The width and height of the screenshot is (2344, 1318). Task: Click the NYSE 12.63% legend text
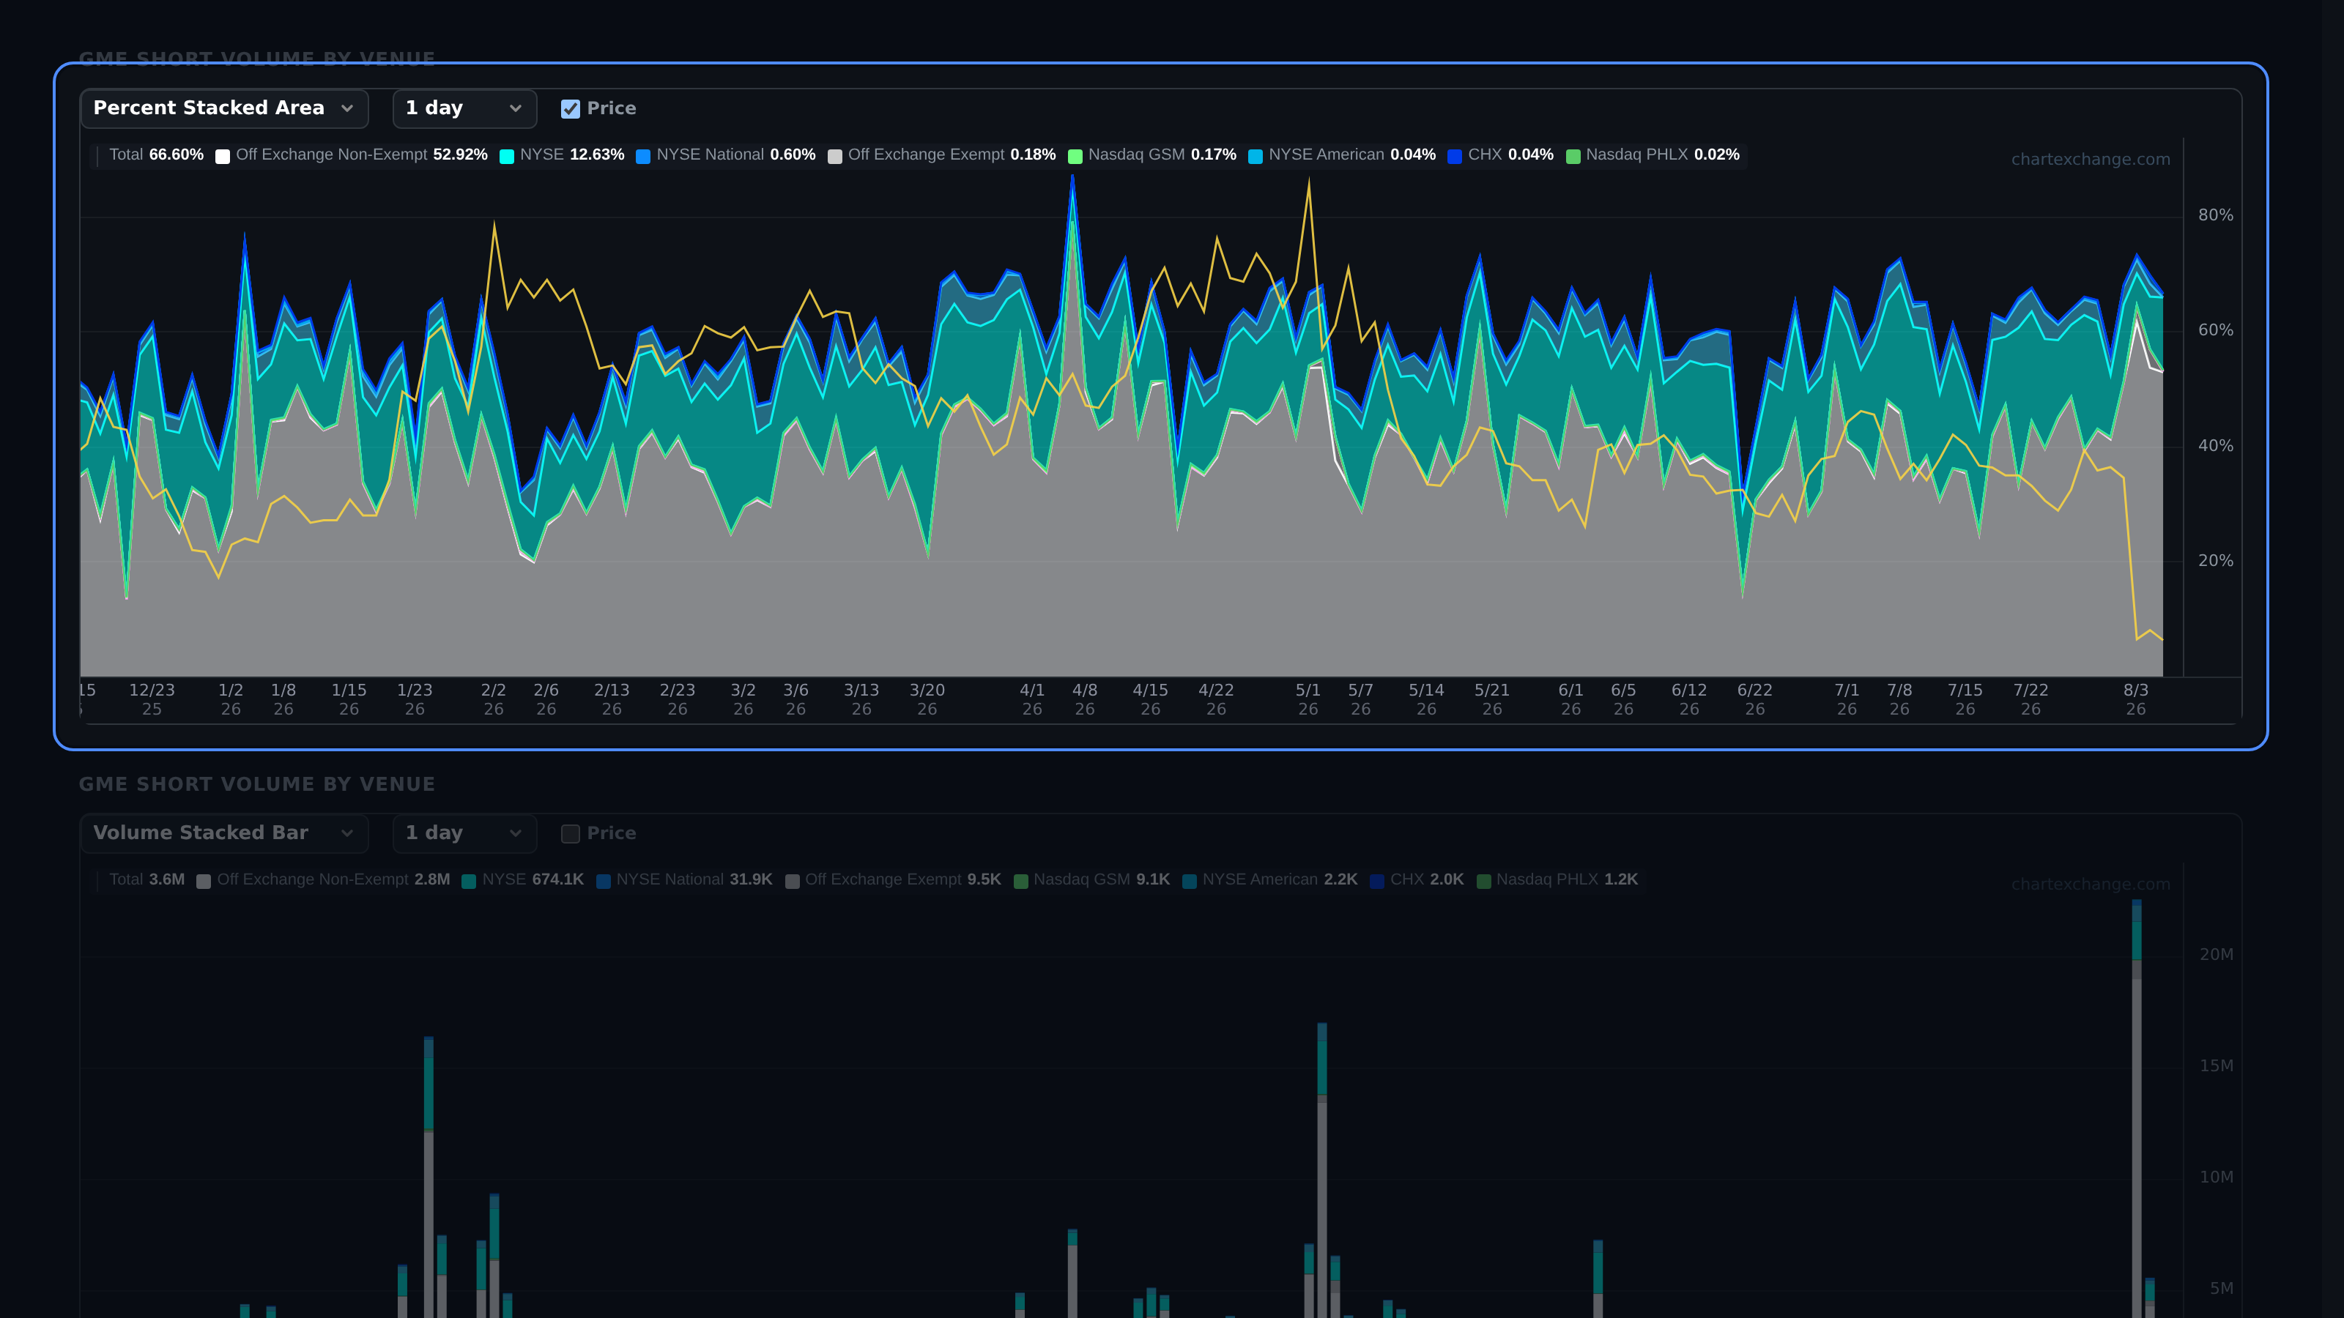572,154
